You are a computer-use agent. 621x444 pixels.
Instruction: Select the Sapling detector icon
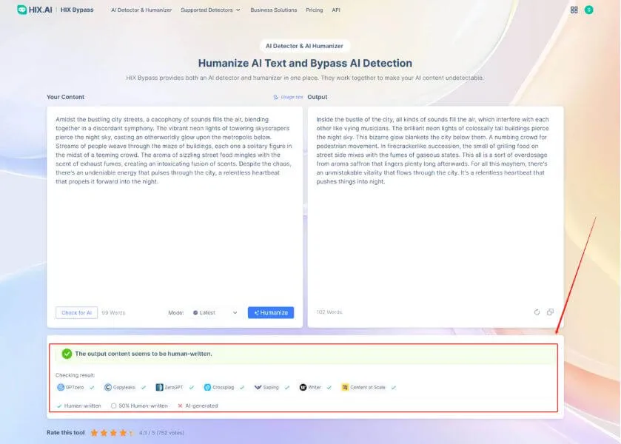pos(258,386)
